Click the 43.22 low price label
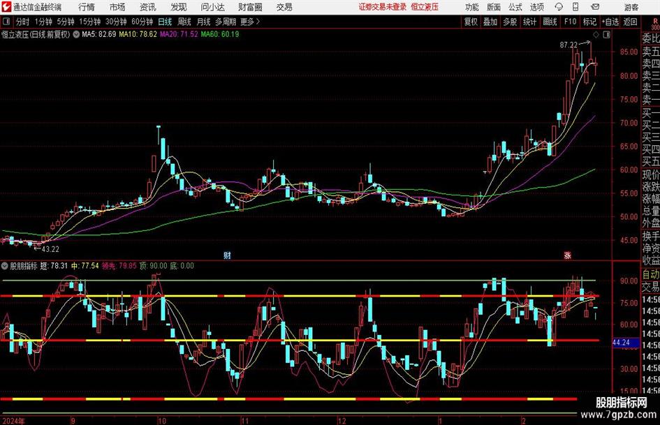Viewport: 660px width, 425px height. (x=50, y=249)
